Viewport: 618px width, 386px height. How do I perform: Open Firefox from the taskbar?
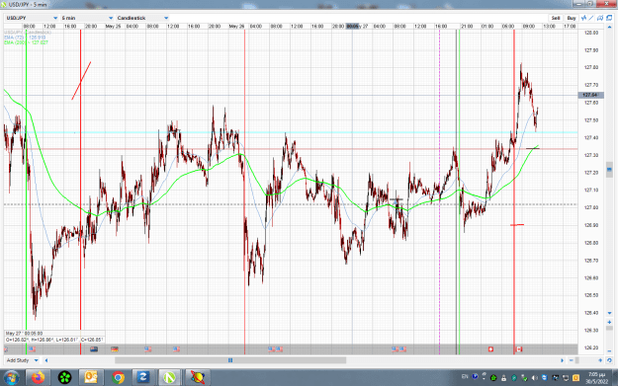39,378
